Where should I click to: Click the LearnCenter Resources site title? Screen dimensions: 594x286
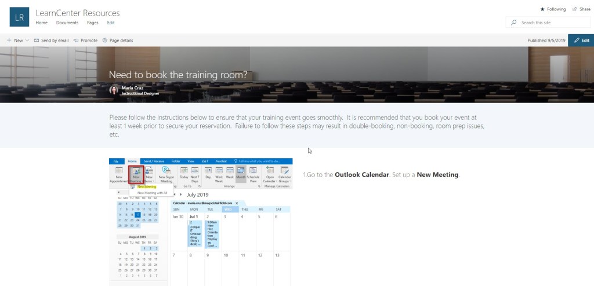(78, 13)
